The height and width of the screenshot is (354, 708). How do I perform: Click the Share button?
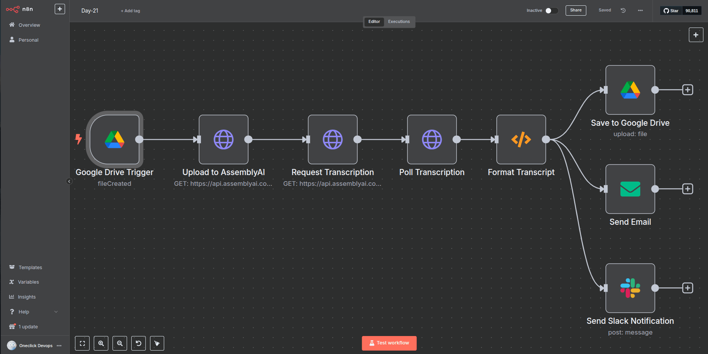[x=576, y=10]
